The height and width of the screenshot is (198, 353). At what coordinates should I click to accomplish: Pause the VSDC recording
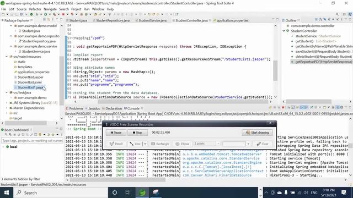(x=116, y=133)
